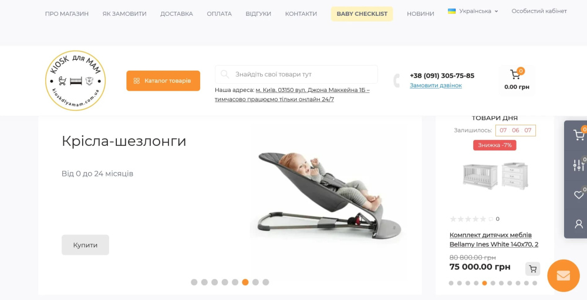Select the last banner slider dot
587x300 pixels.
(265, 282)
